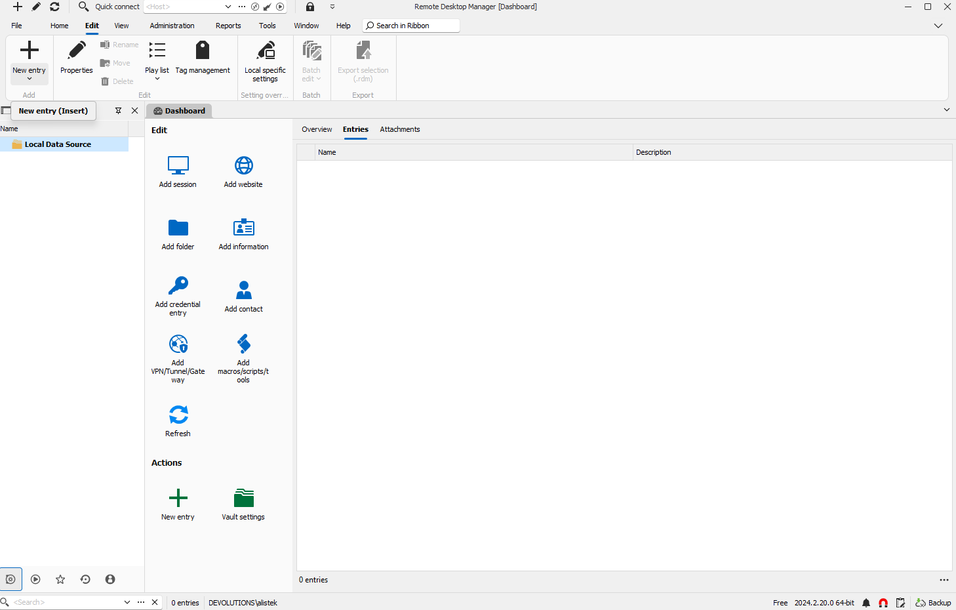Clear the bottom search with the X
This screenshot has width=956, height=610.
click(155, 602)
